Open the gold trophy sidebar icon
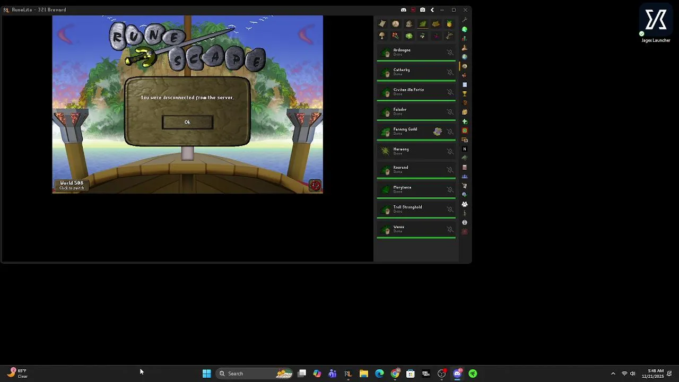The width and height of the screenshot is (679, 382). click(x=465, y=94)
